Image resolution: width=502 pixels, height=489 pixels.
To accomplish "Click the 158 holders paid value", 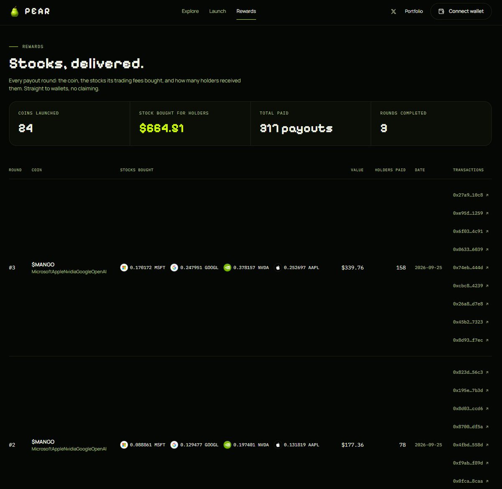I will click(x=401, y=267).
